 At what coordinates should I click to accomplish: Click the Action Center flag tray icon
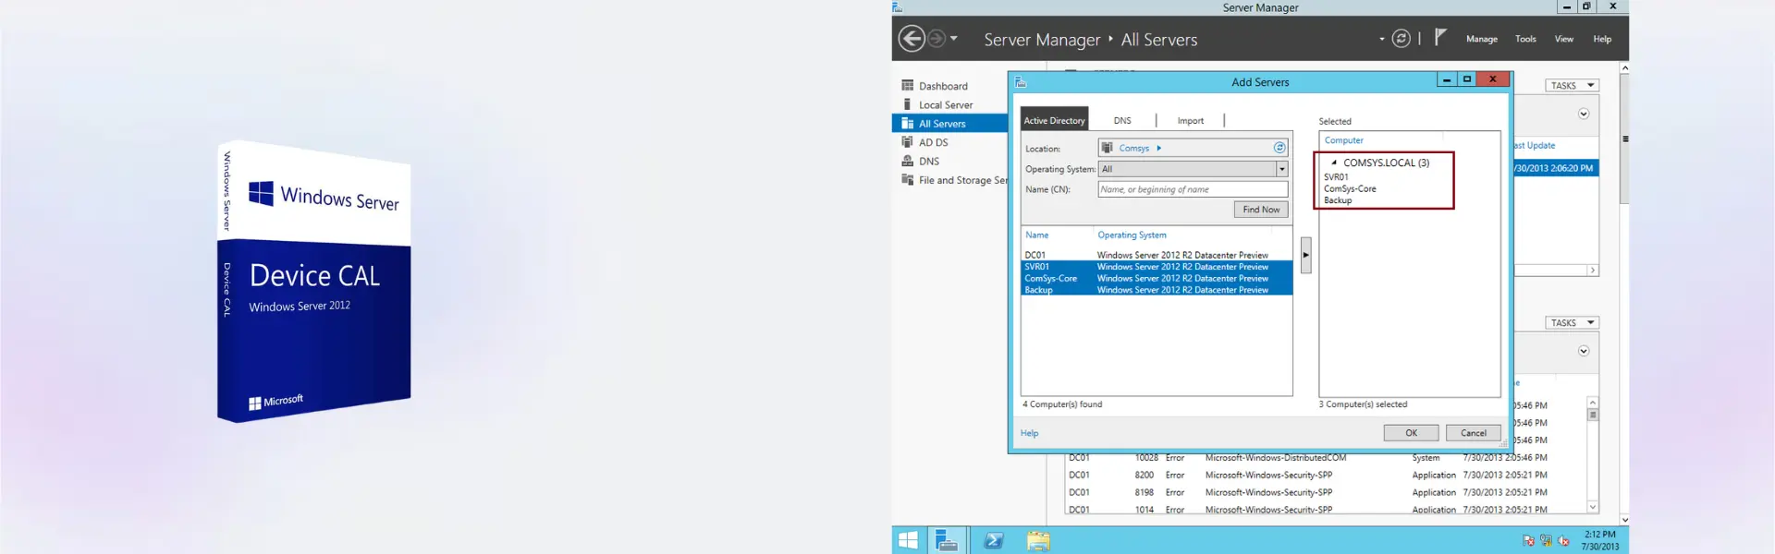click(x=1528, y=541)
